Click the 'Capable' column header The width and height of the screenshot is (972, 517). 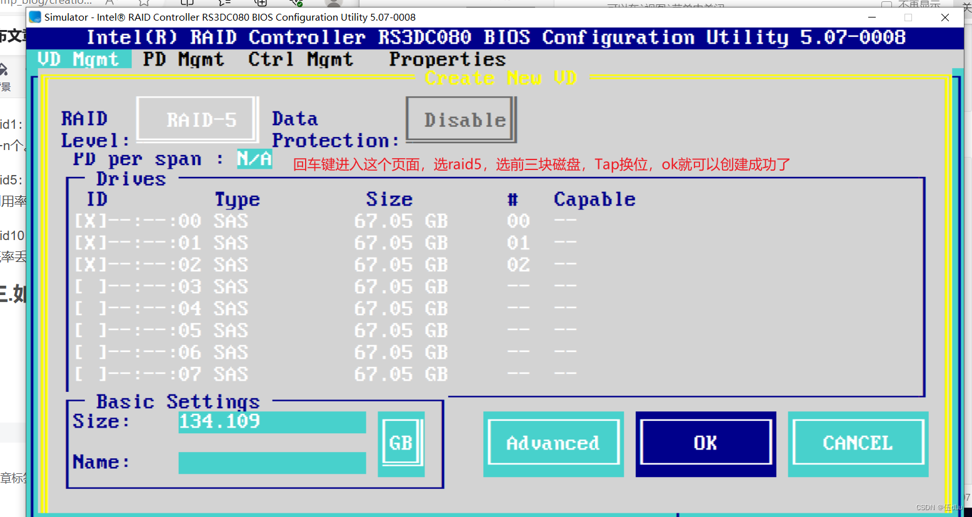[594, 199]
